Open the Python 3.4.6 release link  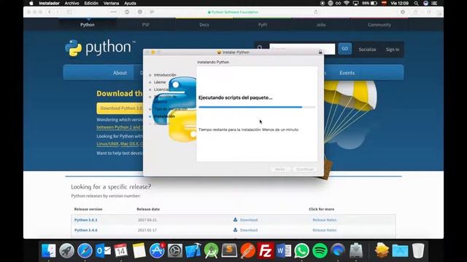(86, 230)
